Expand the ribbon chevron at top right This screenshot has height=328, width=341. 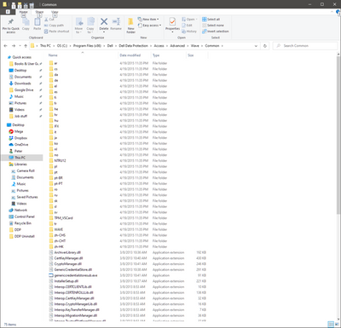tap(332, 12)
